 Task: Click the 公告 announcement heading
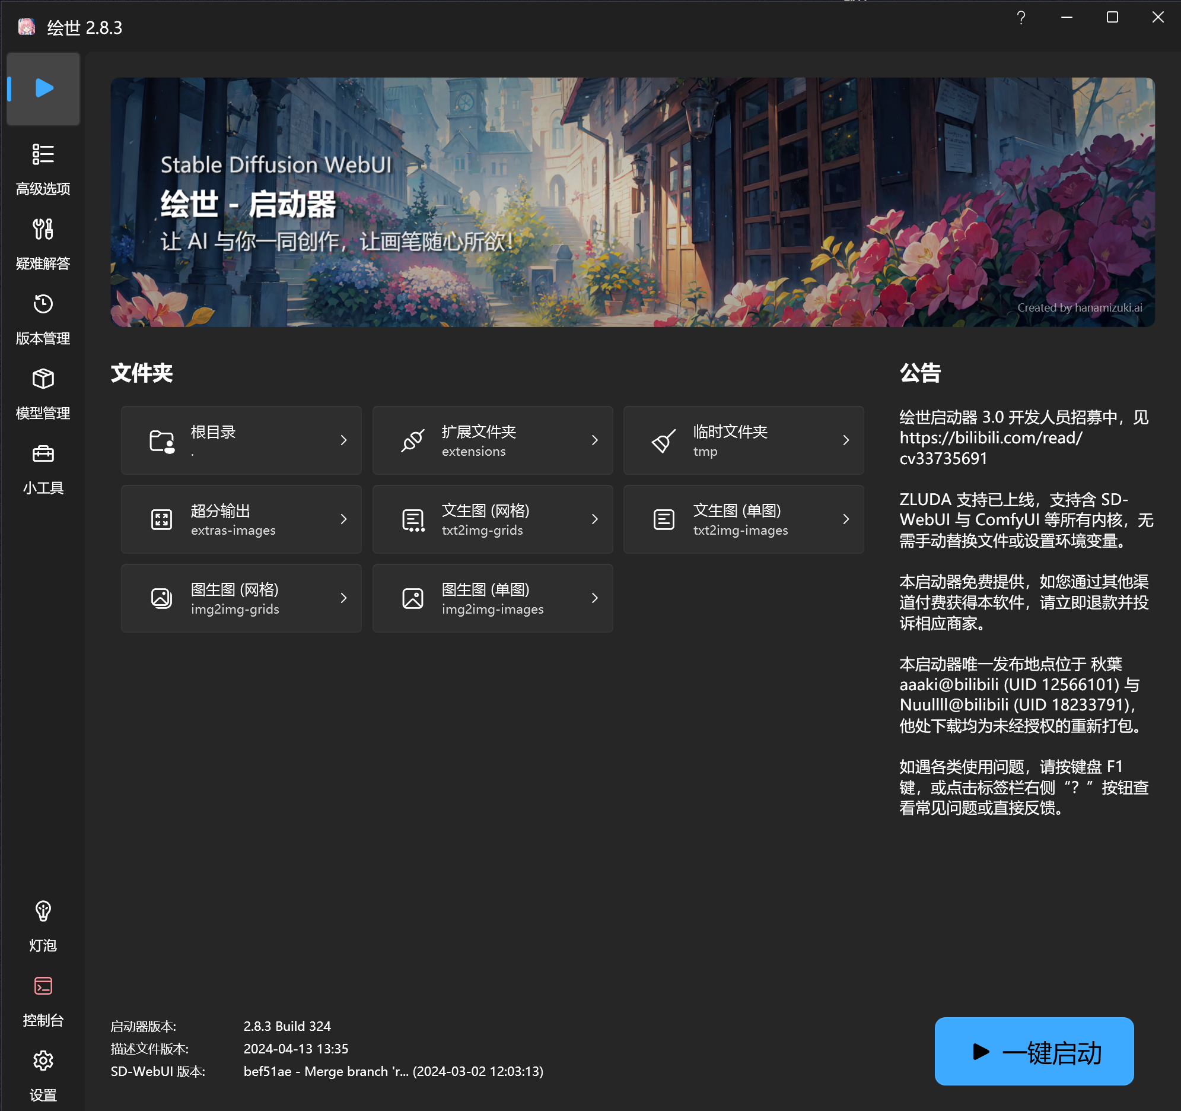coord(920,373)
